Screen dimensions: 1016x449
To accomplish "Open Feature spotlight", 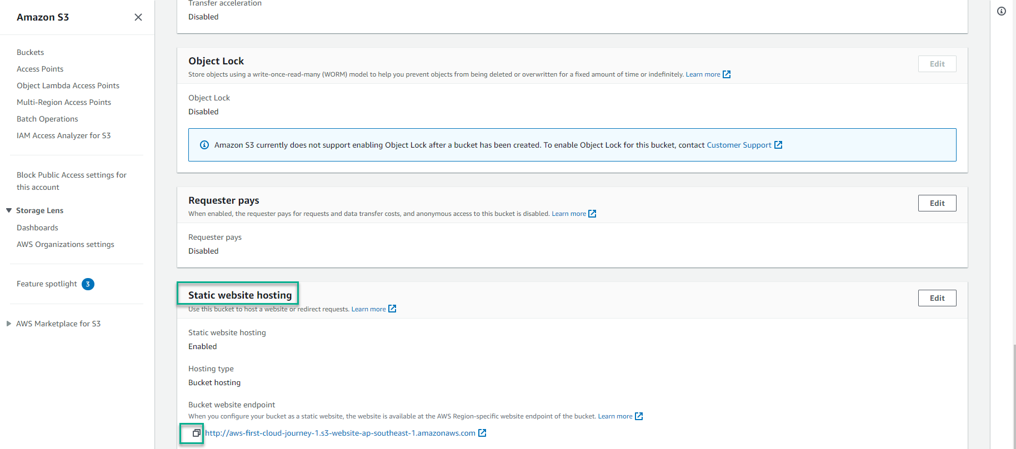I will (x=47, y=284).
